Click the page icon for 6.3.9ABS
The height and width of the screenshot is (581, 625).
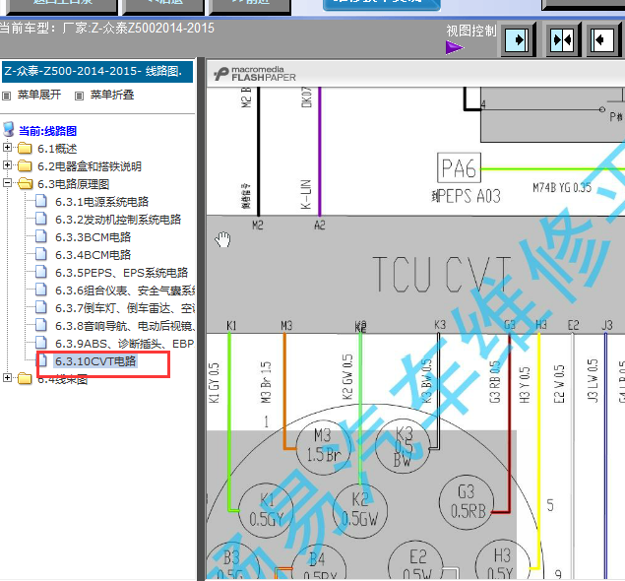click(41, 343)
